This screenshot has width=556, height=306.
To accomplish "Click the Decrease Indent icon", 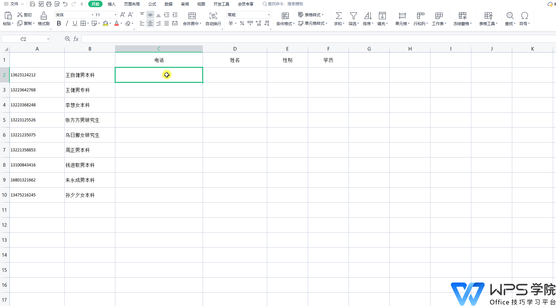I will click(x=167, y=15).
